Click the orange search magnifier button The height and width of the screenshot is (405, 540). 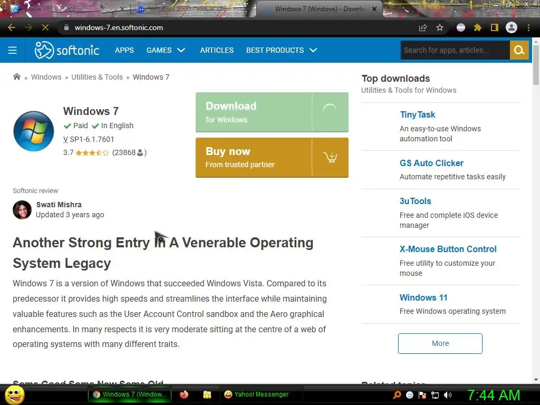pos(519,50)
